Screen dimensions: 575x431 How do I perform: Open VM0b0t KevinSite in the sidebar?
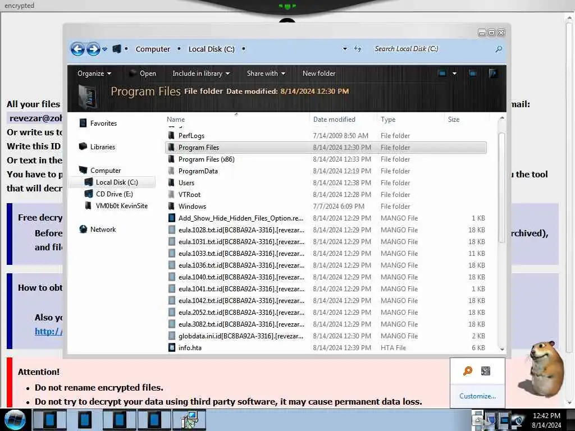pyautogui.click(x=117, y=205)
